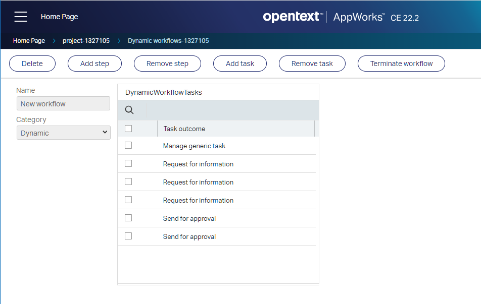Select the first Request for information checkbox
The height and width of the screenshot is (304, 481).
pyautogui.click(x=128, y=163)
